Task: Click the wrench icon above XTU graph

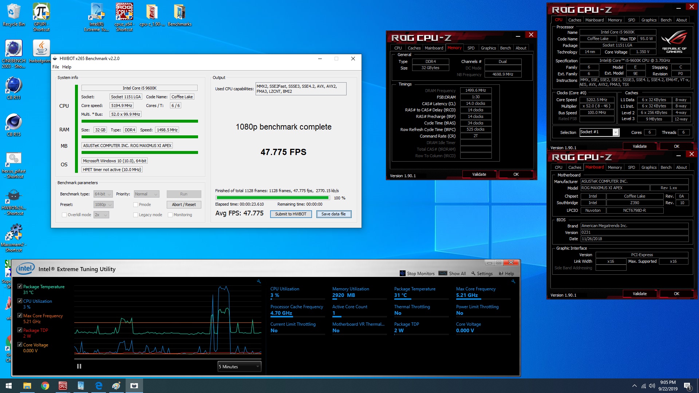Action: 259,281
